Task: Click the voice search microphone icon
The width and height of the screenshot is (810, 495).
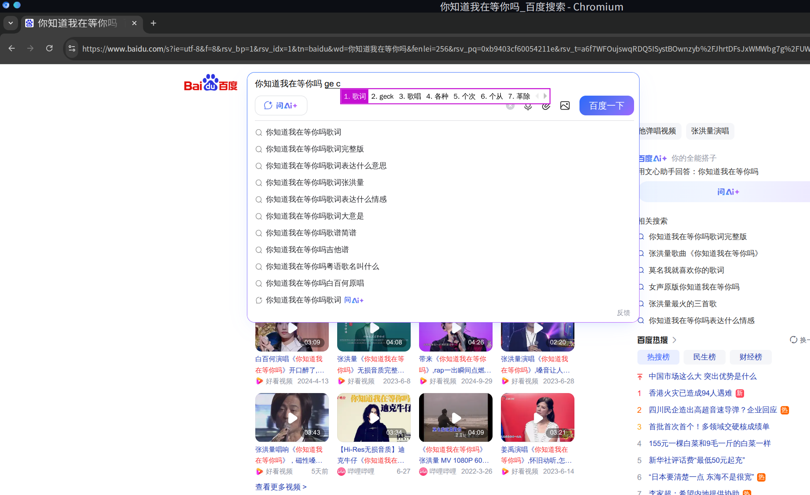Action: point(528,106)
